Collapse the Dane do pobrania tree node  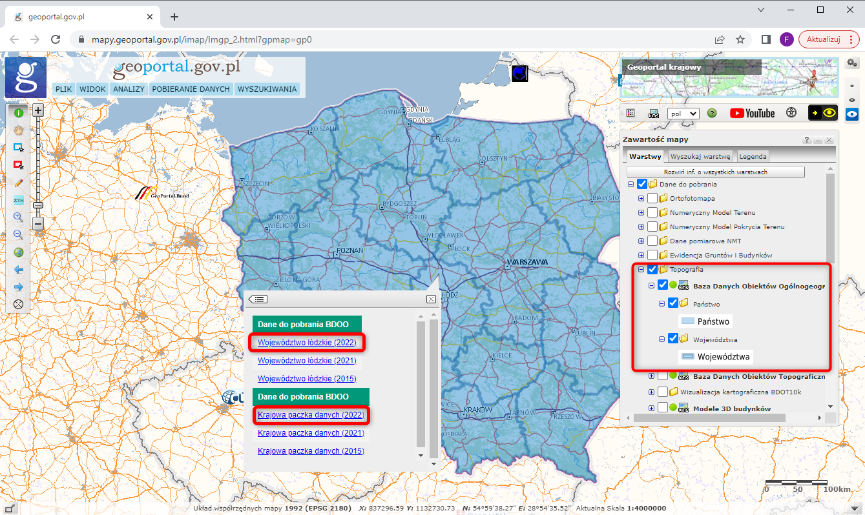point(631,184)
